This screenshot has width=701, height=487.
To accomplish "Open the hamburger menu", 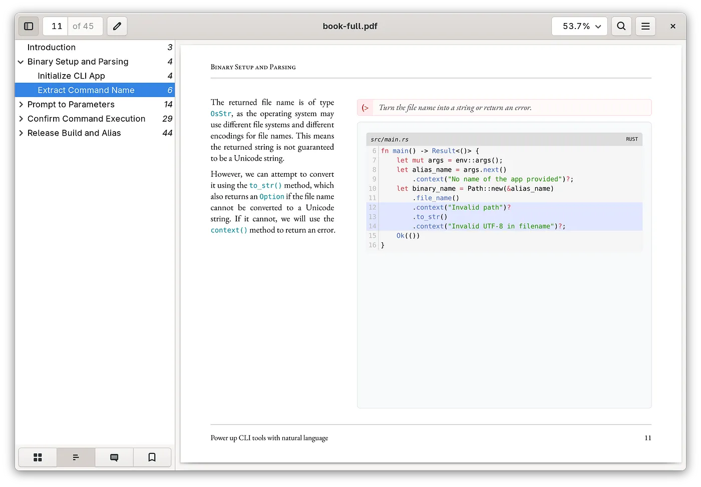I will point(645,26).
